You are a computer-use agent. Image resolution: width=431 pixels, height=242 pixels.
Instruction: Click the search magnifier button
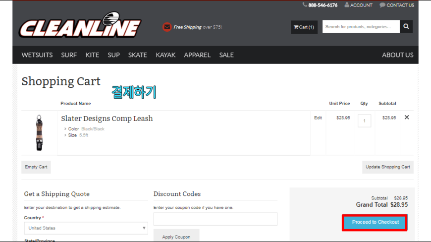point(406,27)
